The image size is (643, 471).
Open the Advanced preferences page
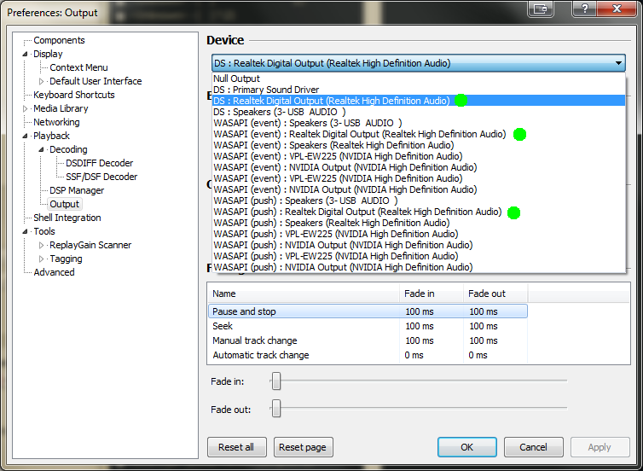(54, 272)
